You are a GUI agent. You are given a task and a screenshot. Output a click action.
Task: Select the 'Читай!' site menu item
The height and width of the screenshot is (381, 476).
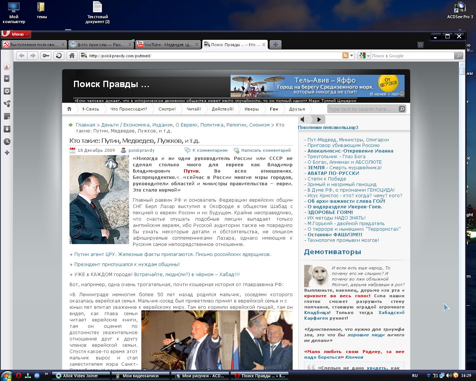tap(193, 109)
